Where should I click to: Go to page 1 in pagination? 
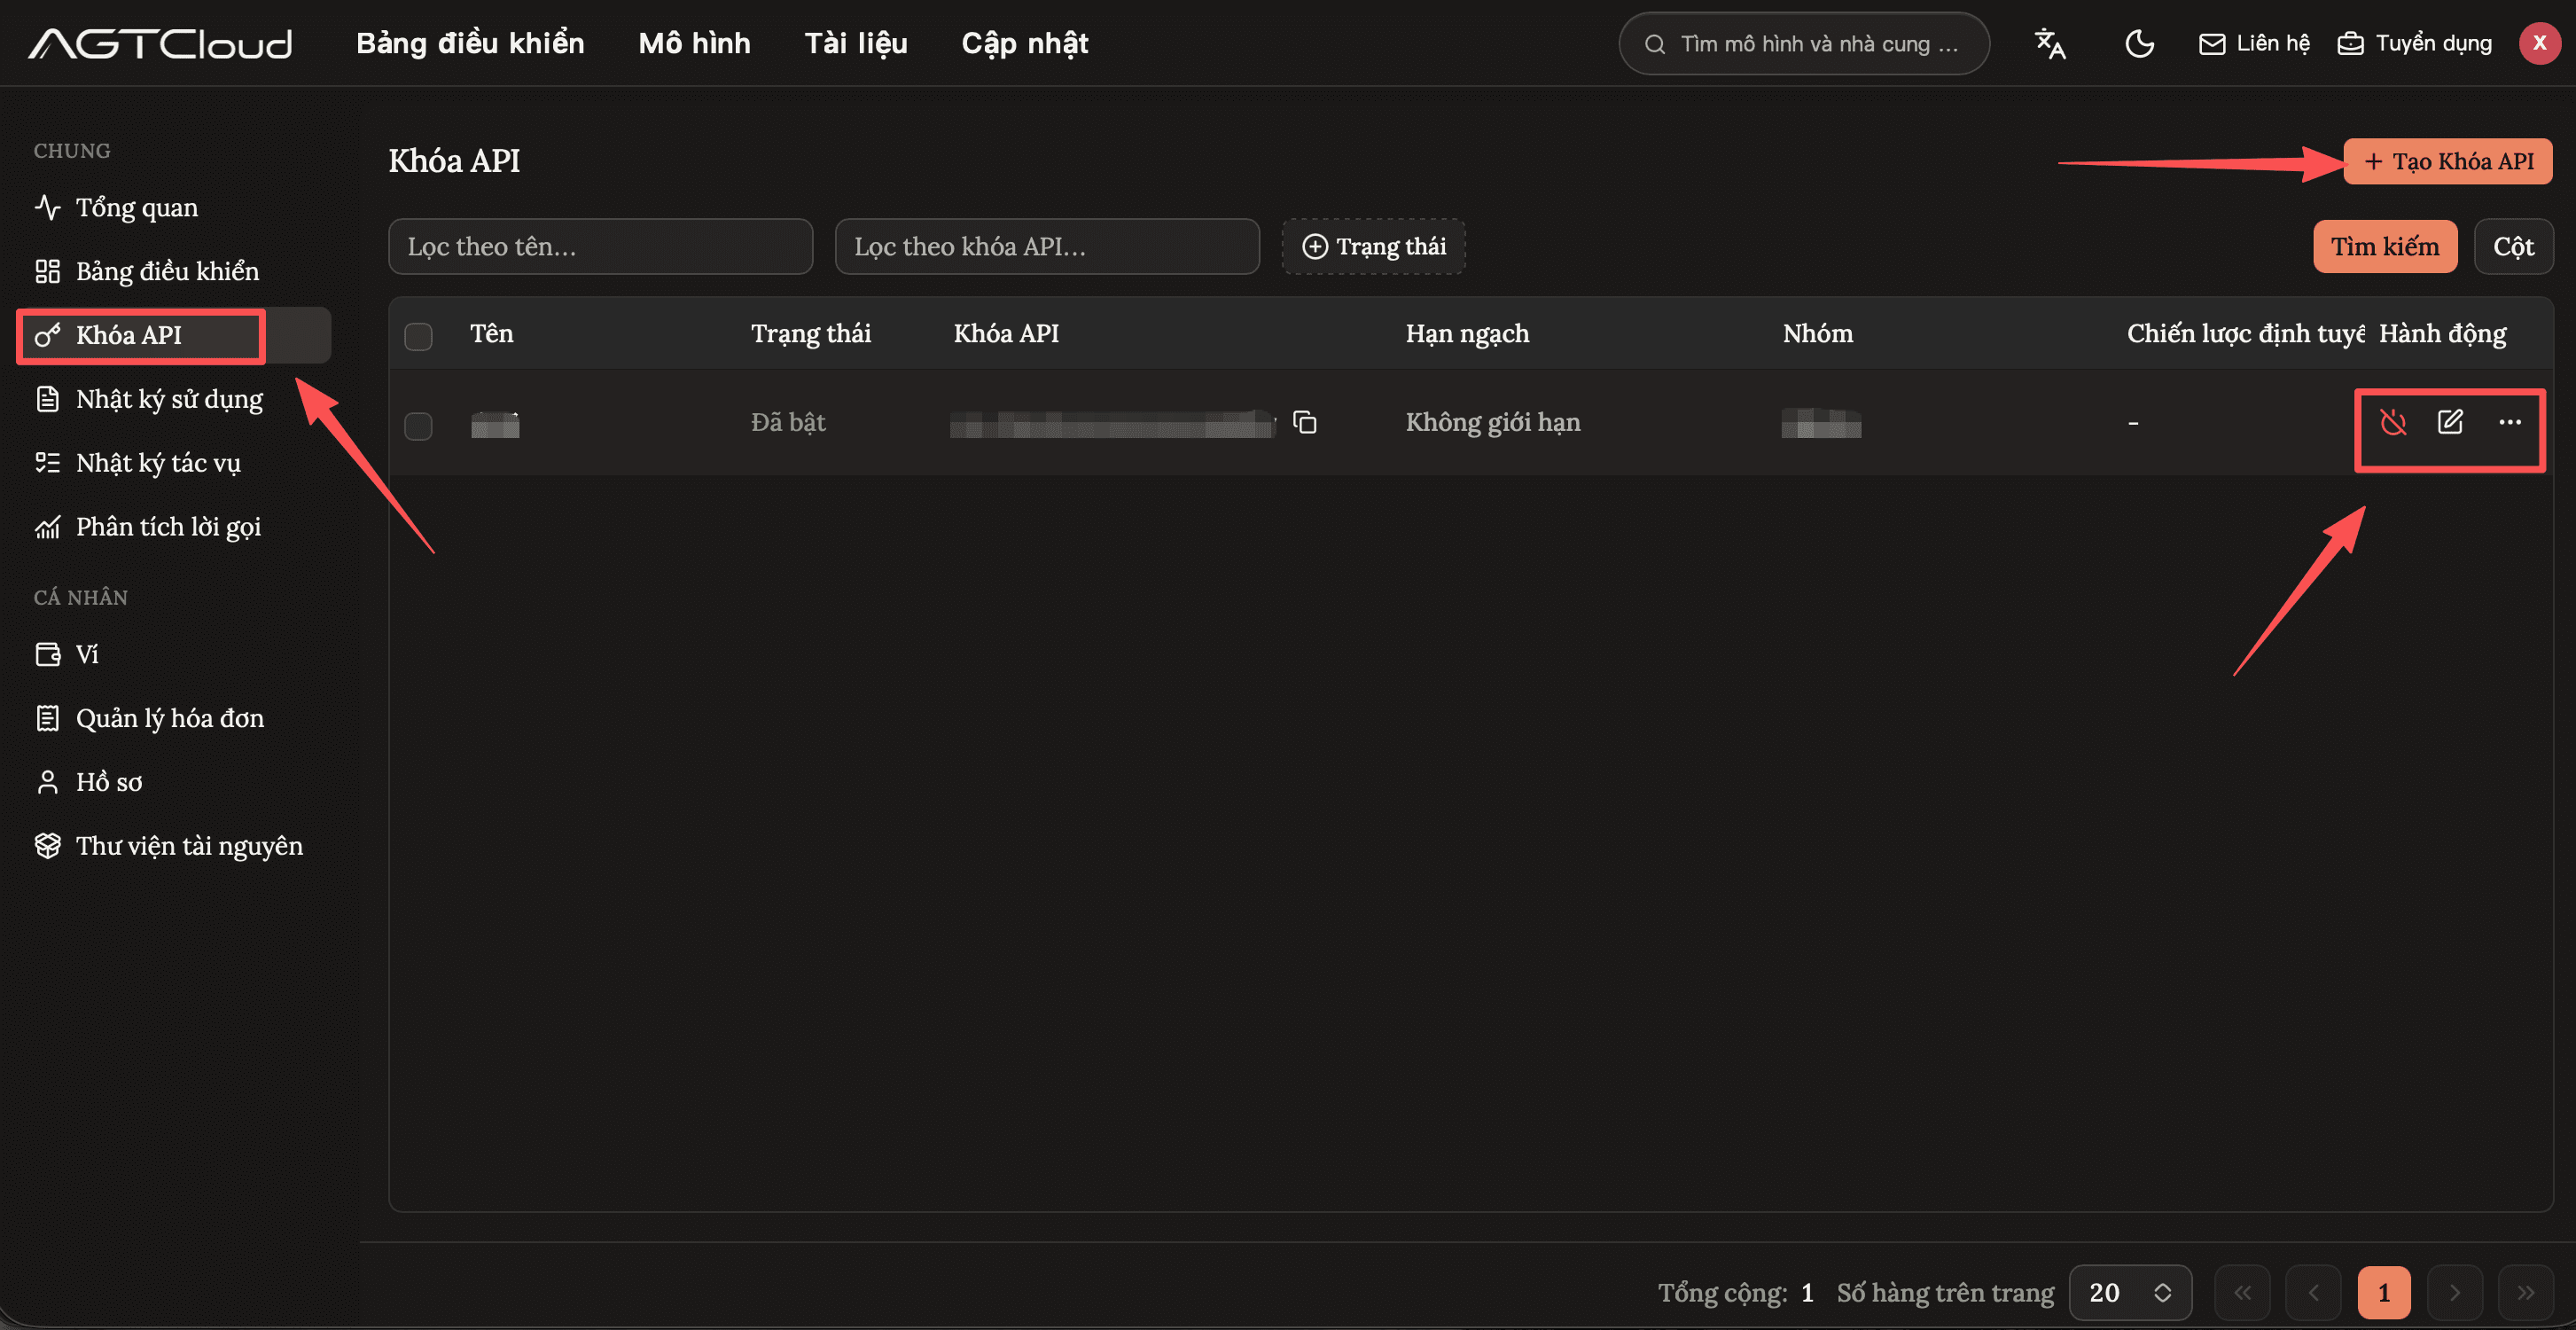2384,1292
